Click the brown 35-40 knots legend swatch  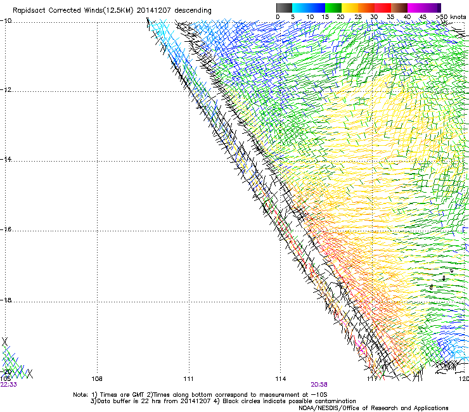pyautogui.click(x=399, y=8)
